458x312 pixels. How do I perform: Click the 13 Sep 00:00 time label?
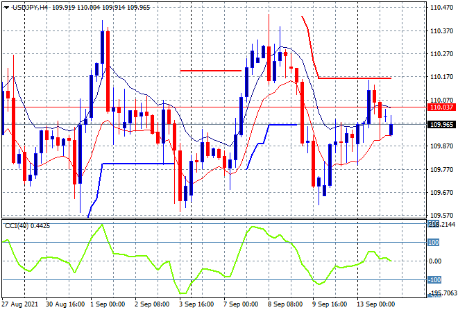pos(376,304)
